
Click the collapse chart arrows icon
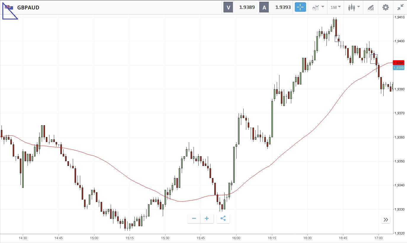(x=400, y=7)
